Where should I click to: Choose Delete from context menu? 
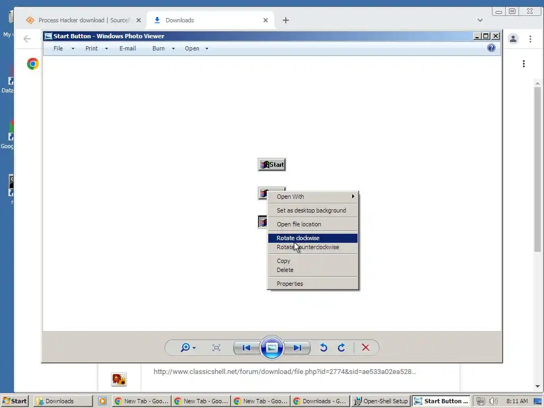coord(312,270)
